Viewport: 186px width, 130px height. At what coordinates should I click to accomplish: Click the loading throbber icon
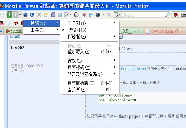coord(2,15)
